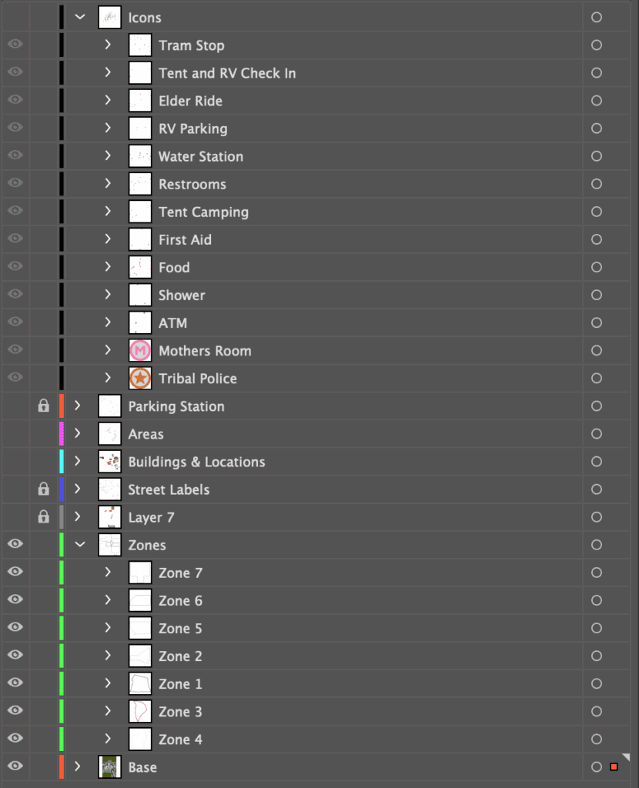The image size is (639, 788).
Task: Click the lock icon on Layer 7
Action: tap(44, 517)
